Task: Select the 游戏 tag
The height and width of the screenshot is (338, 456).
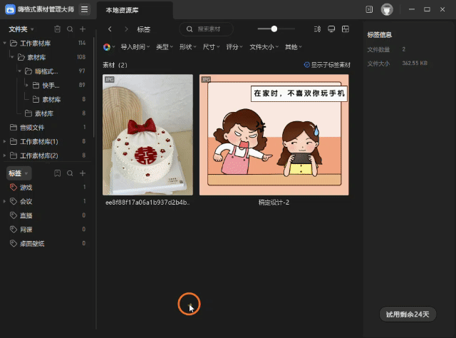Action: click(46, 188)
